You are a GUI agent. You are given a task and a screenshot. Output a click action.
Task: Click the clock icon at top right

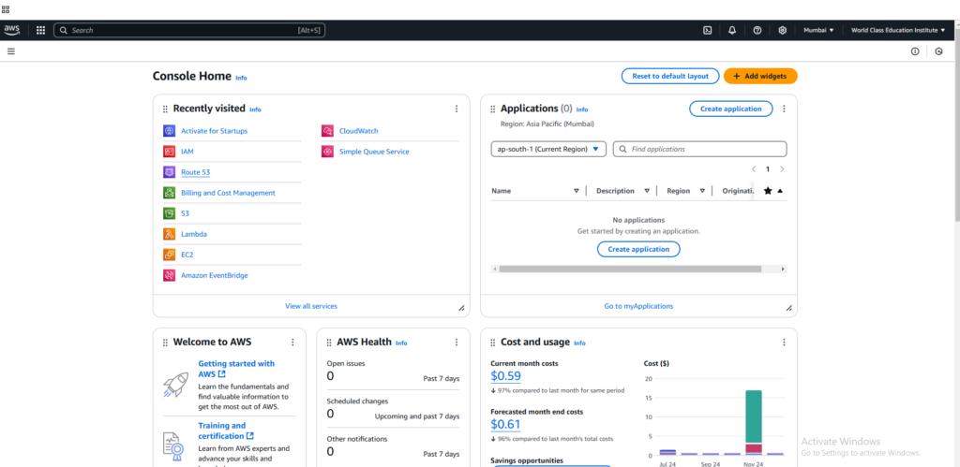coord(939,51)
